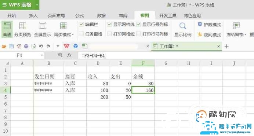Screen dimensions: 254x136
Task: Save the workbook with the disk icon
Action: (x=11, y=47)
